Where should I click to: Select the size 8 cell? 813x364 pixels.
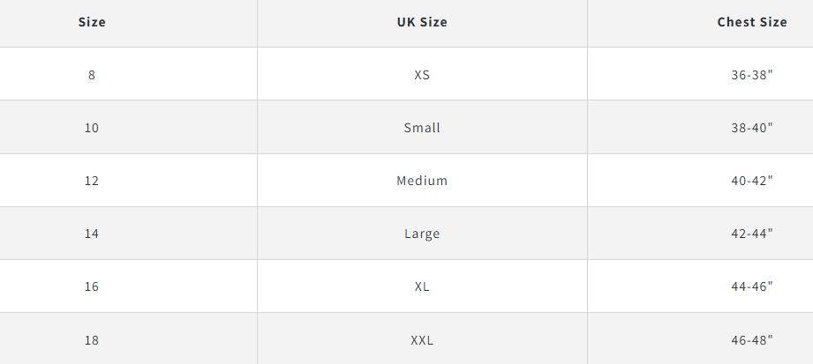pos(92,75)
